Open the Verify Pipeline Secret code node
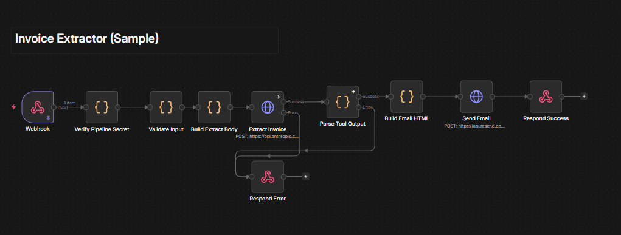This screenshot has height=235, width=621. pos(102,107)
